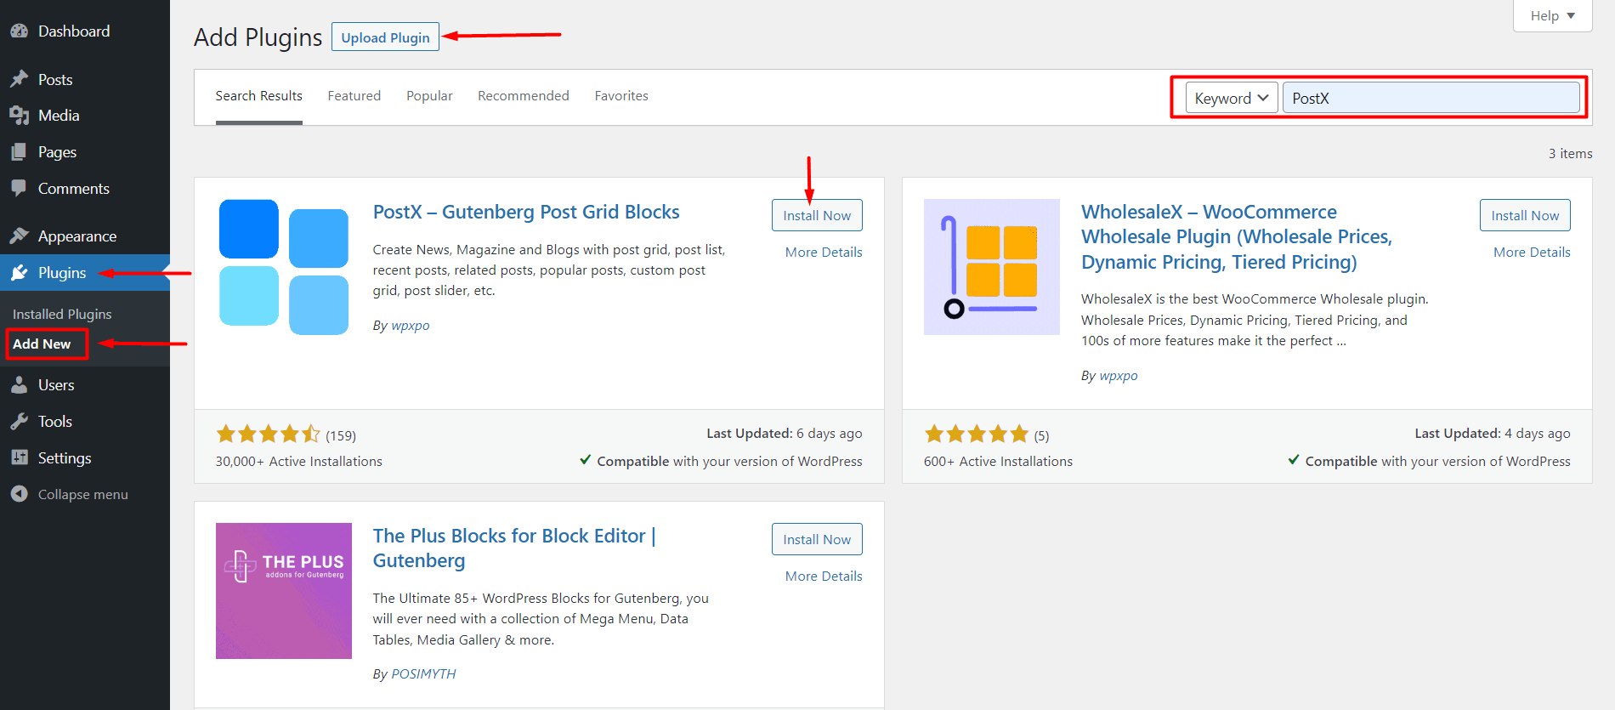Click the Users person icon
Viewport: 1615px width, 710px height.
tap(20, 385)
